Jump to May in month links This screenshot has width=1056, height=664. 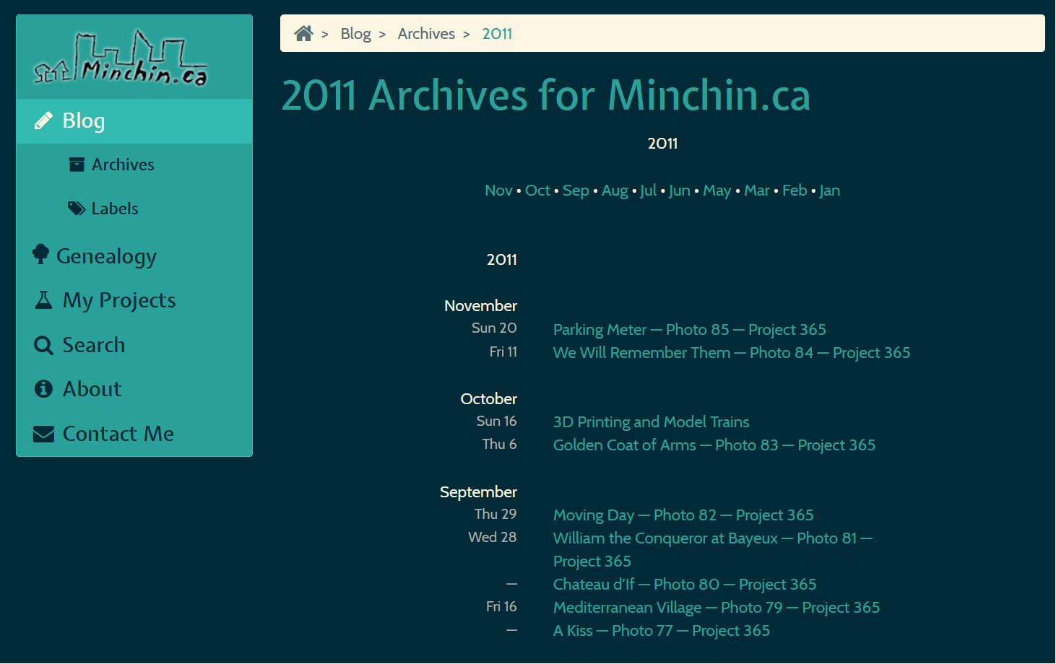(x=717, y=191)
